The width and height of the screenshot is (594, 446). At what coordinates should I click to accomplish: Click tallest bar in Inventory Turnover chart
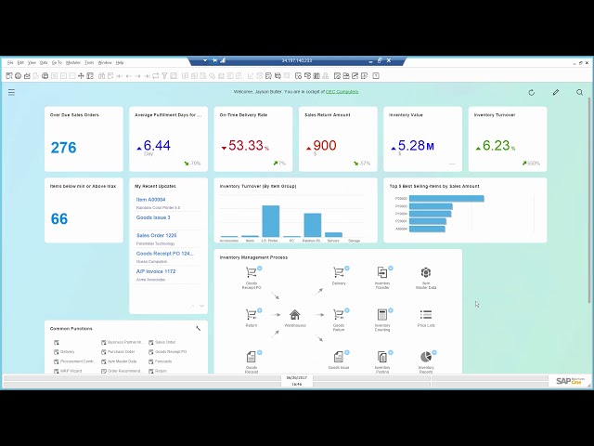coord(270,221)
